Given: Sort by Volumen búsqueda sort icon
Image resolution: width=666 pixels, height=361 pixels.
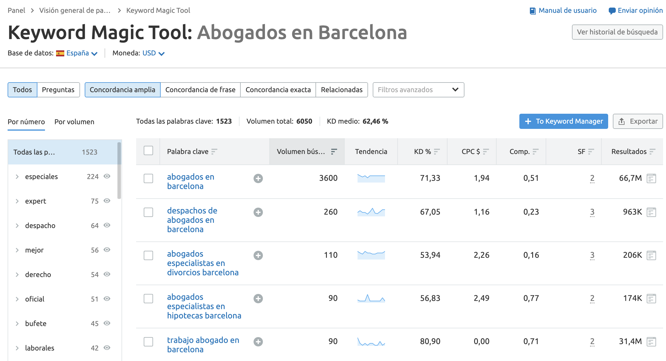Looking at the screenshot, I should tap(334, 152).
